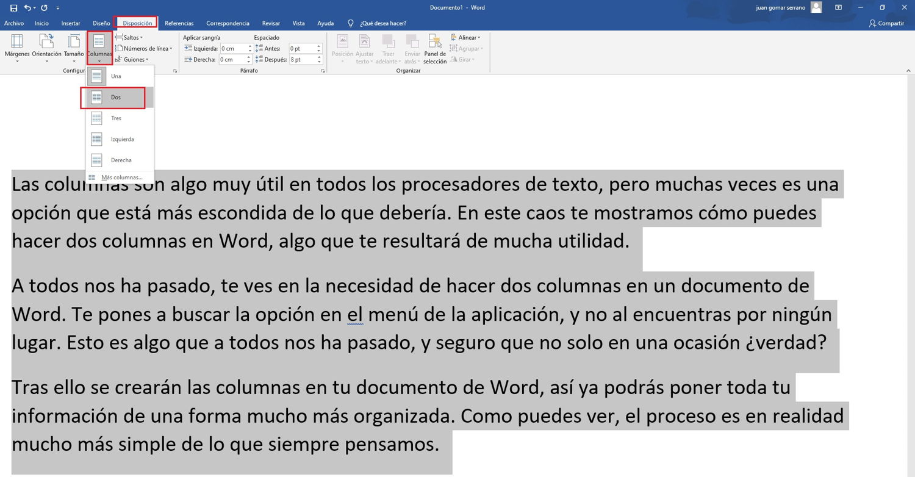Switch to the Insertar ribbon tab
This screenshot has width=915, height=477.
tap(71, 23)
